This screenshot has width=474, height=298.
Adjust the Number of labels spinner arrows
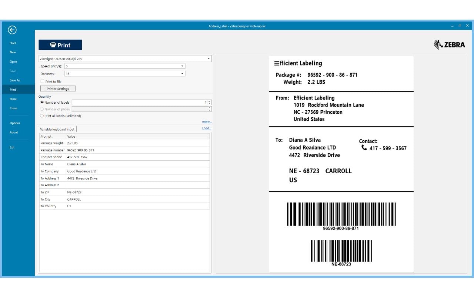210,102
